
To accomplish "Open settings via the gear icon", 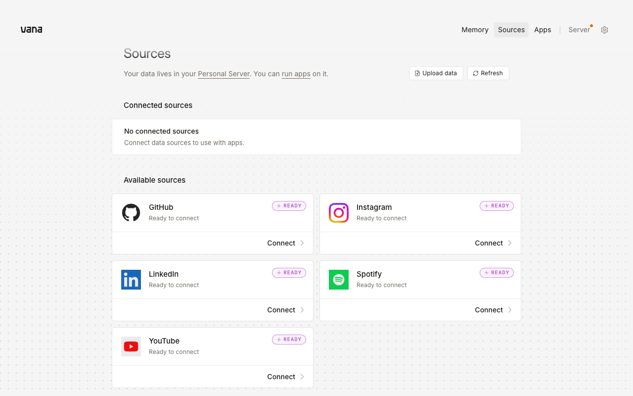I will [x=604, y=30].
